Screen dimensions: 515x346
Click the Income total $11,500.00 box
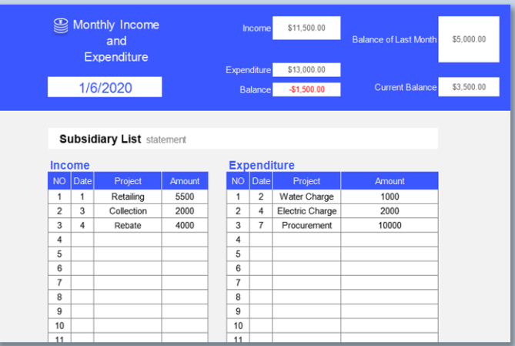point(306,28)
